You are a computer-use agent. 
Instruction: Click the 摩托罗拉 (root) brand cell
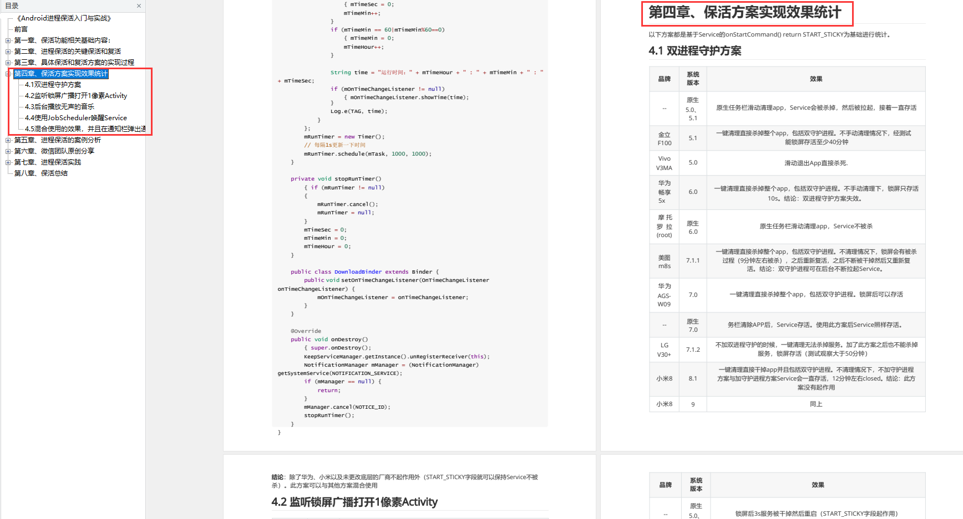(665, 226)
